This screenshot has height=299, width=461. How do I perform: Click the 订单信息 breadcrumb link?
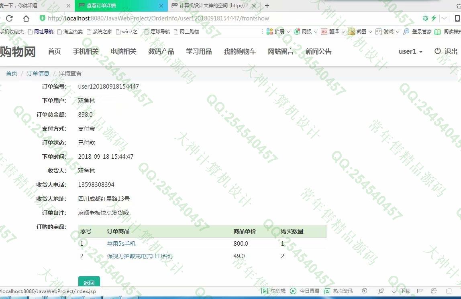click(x=38, y=73)
